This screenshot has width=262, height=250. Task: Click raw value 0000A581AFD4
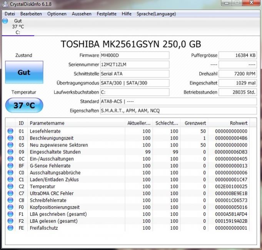tap(231, 214)
